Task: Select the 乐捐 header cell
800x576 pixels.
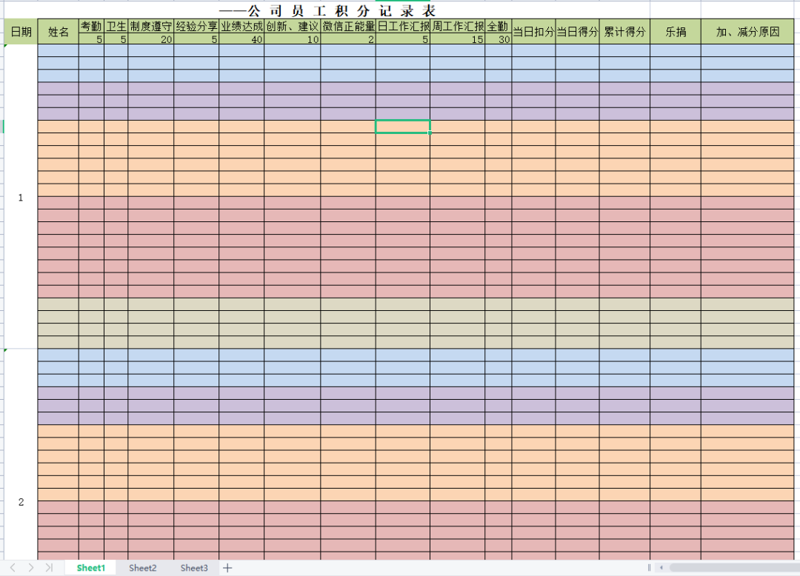Action: pos(676,32)
